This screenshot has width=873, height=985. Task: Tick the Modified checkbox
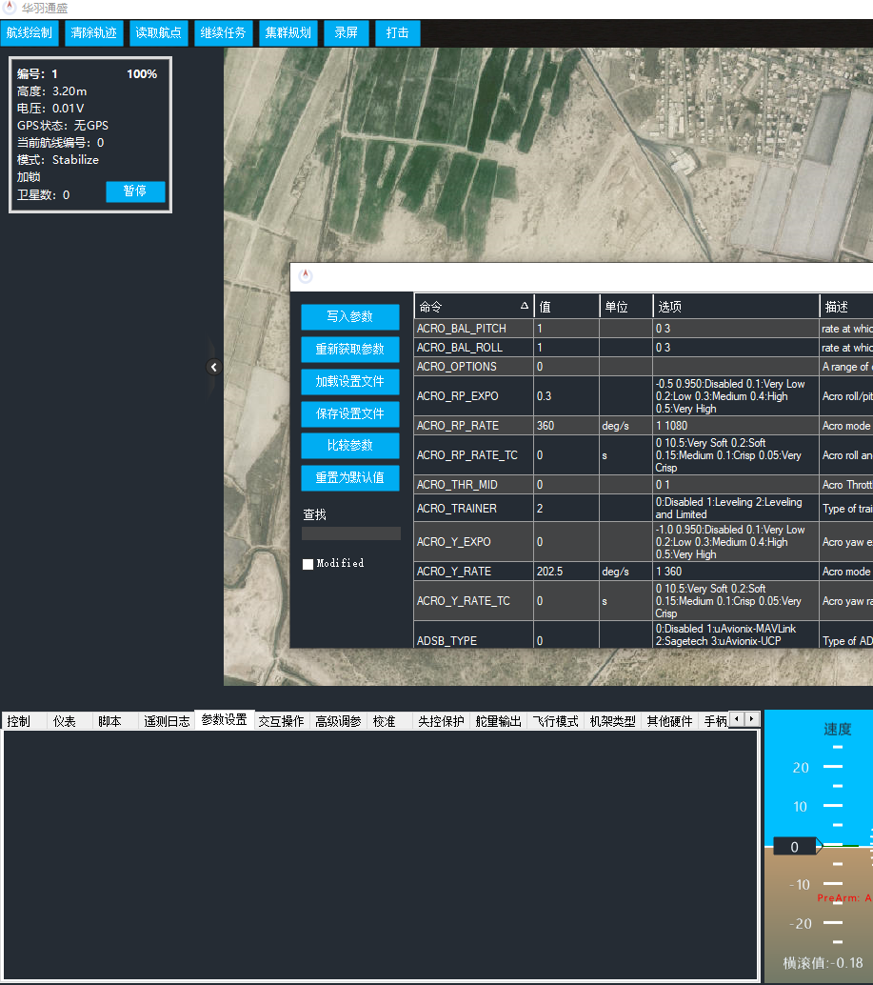(x=308, y=564)
